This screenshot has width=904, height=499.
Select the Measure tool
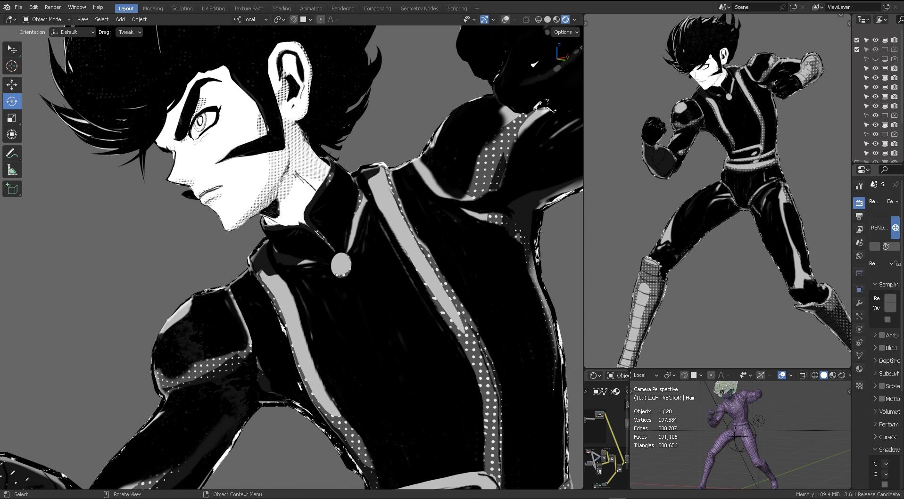pos(12,170)
